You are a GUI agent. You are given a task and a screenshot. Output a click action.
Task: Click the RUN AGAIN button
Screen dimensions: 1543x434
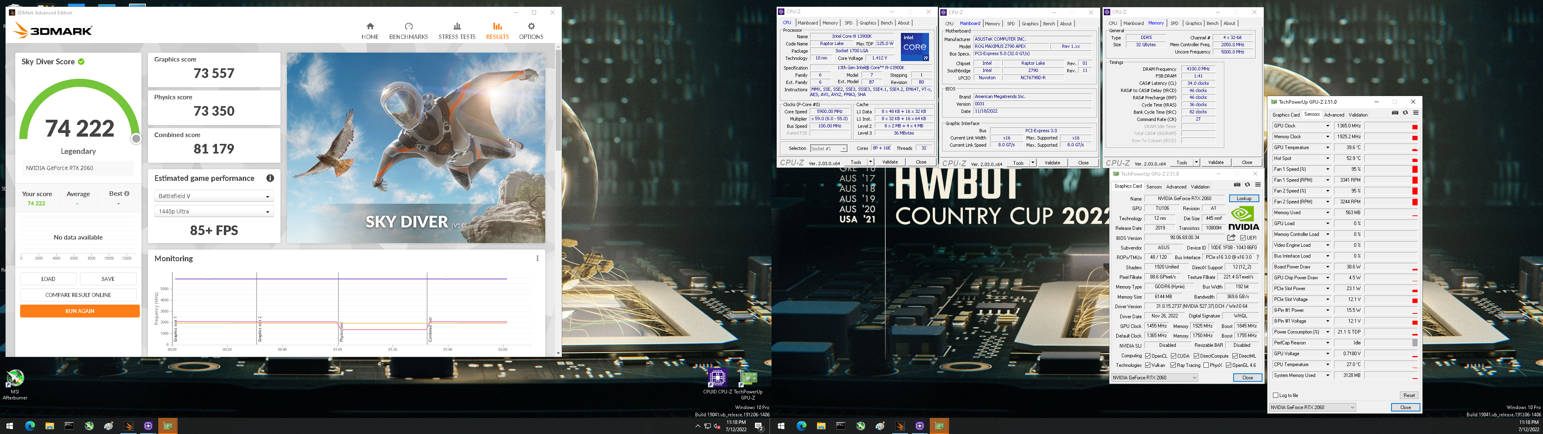click(80, 311)
